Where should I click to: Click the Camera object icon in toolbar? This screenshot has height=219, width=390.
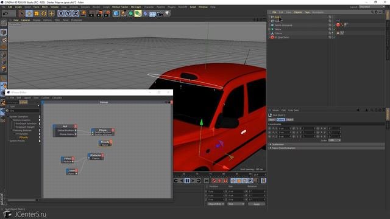[x=160, y=13]
